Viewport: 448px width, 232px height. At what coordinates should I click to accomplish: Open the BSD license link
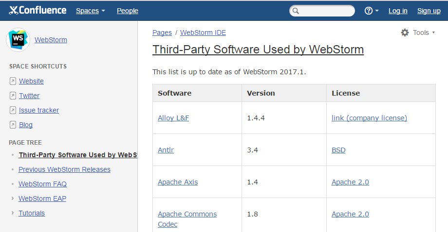click(x=338, y=150)
